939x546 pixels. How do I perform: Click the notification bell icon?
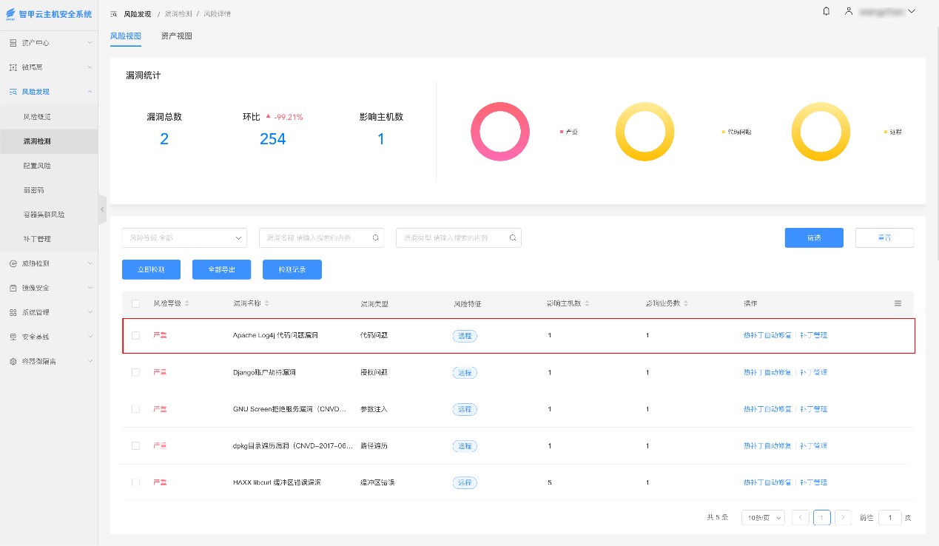pos(827,12)
